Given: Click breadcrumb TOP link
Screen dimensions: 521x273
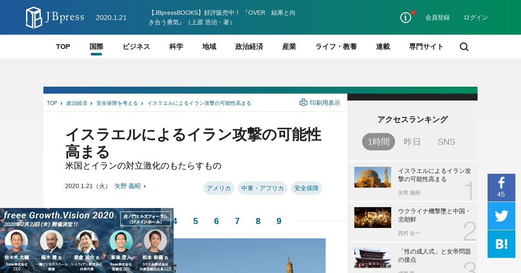Looking at the screenshot, I should [52, 103].
